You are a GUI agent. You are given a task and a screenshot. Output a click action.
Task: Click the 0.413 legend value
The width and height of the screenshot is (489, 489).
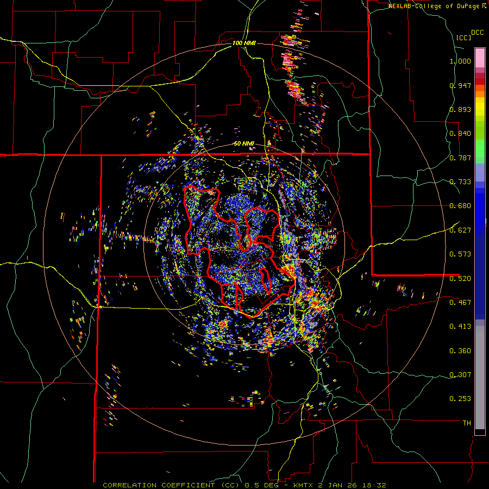[x=460, y=327]
